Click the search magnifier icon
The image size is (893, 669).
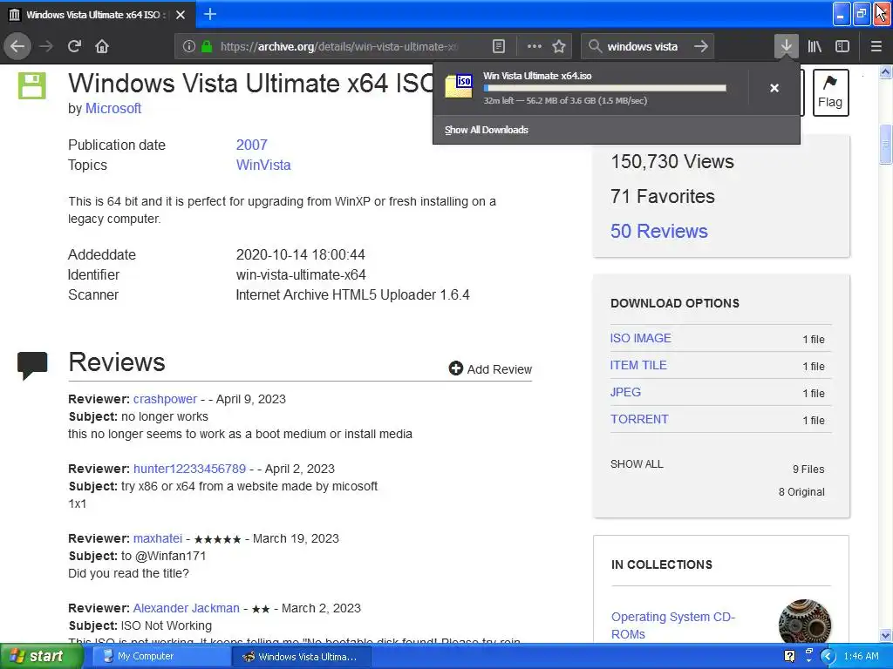tap(595, 46)
